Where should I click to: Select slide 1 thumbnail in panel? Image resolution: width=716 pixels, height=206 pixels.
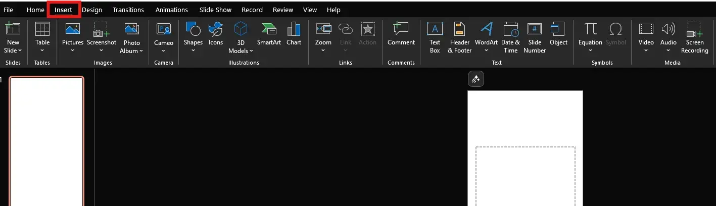(46, 141)
